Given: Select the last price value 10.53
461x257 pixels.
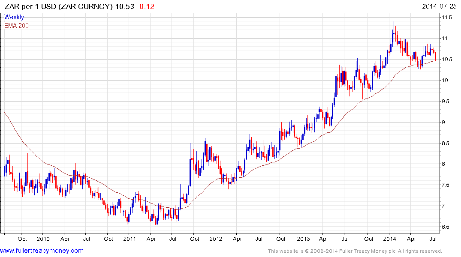Looking at the screenshot, I should click(125, 6).
